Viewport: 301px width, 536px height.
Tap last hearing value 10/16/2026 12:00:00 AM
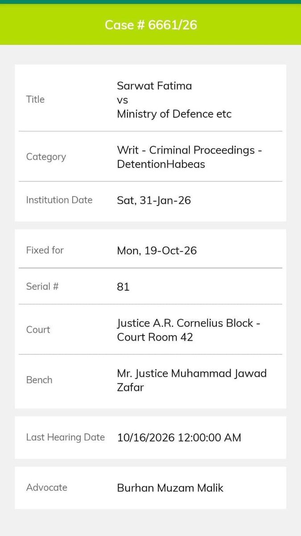coord(179,438)
